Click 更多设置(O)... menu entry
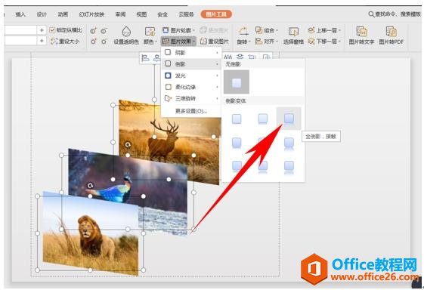 point(191,111)
